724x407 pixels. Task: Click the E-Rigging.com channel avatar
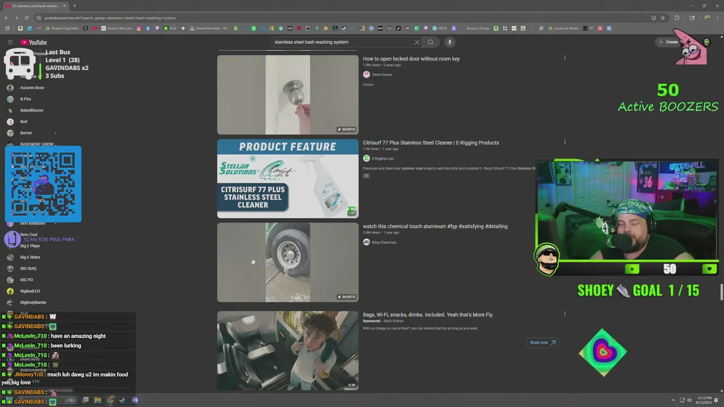click(x=367, y=158)
